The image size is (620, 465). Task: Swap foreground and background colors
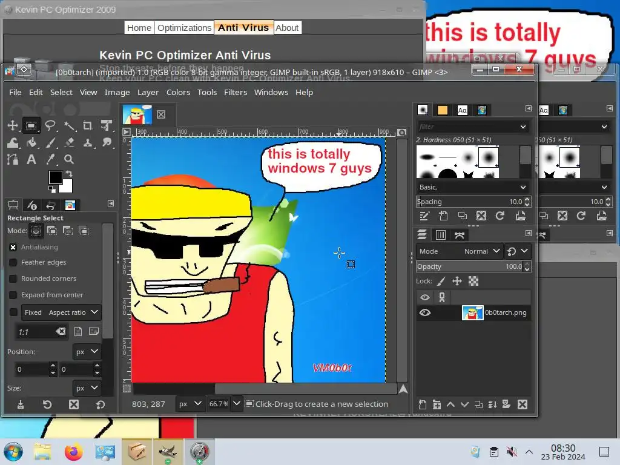coord(69,174)
